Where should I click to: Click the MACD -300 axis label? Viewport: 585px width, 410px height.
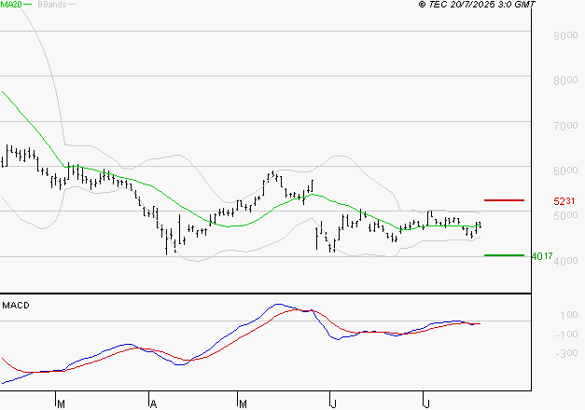[x=566, y=353]
